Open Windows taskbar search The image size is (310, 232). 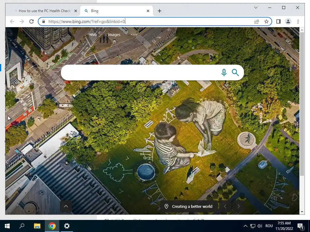point(22,226)
